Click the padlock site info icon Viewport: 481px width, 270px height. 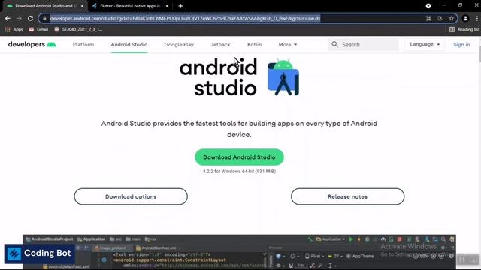44,18
